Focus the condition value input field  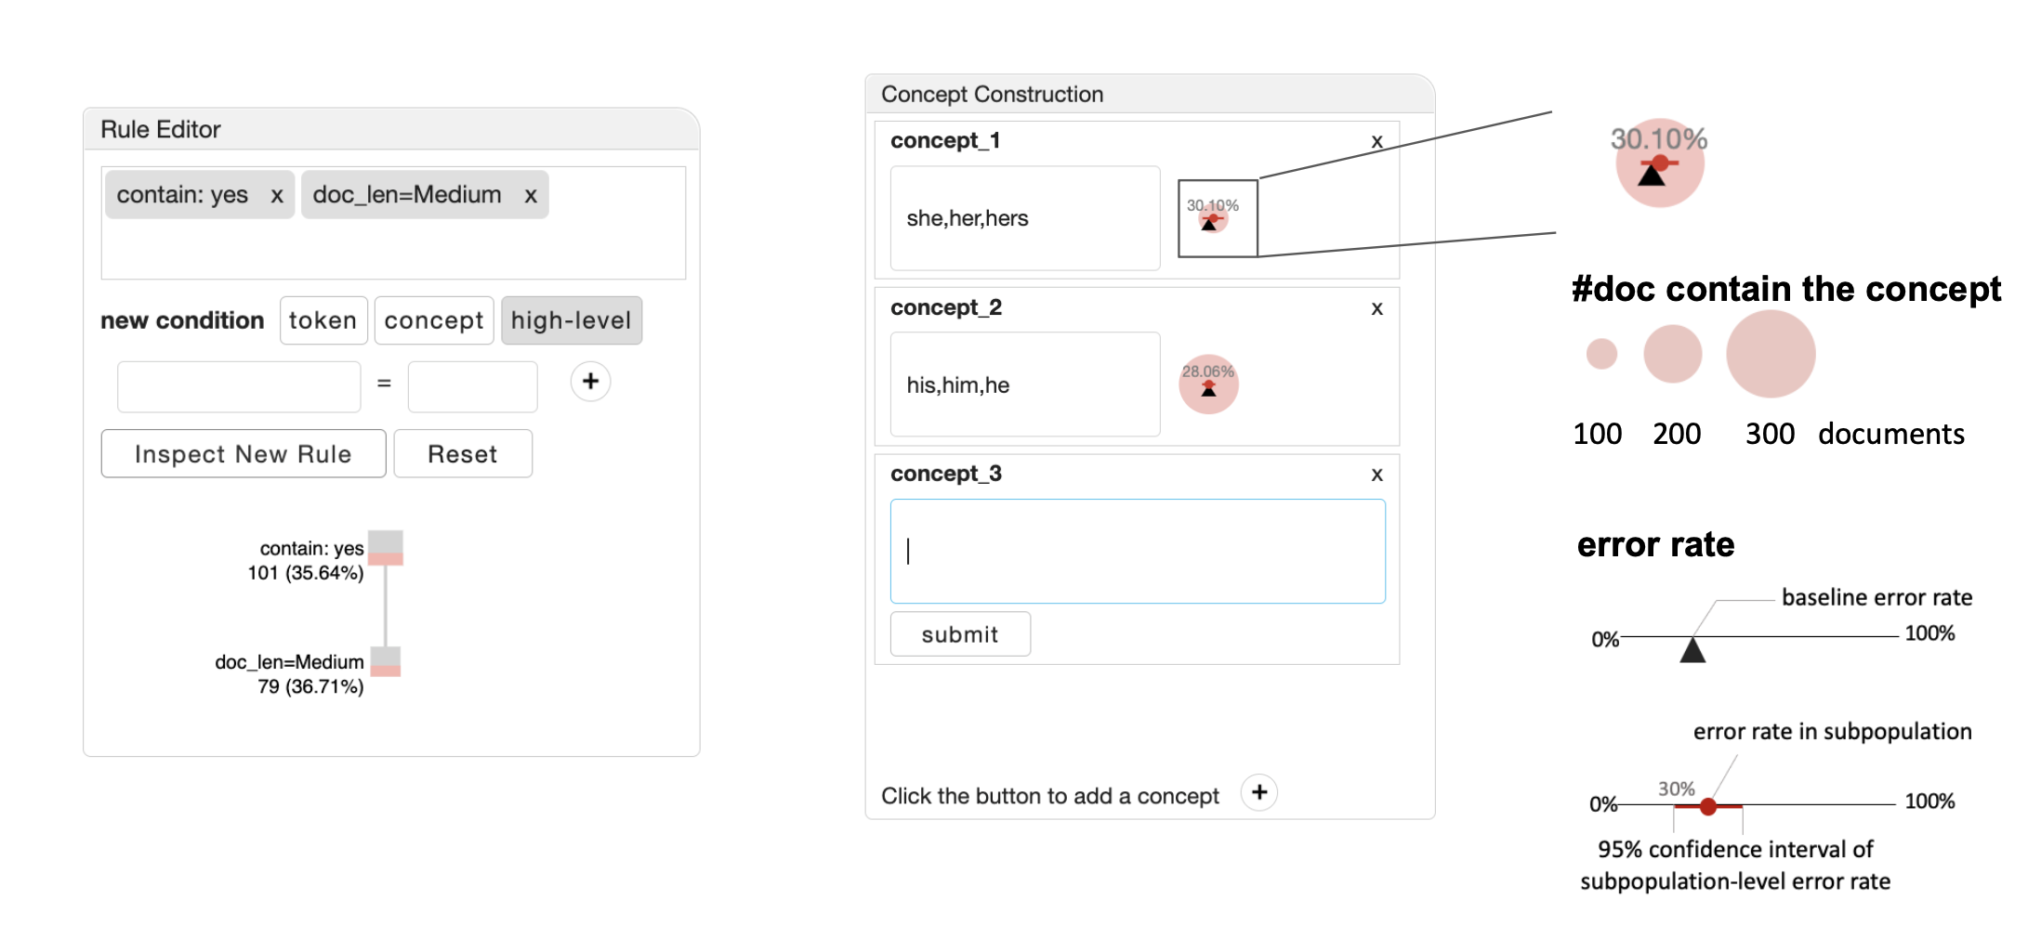[472, 386]
